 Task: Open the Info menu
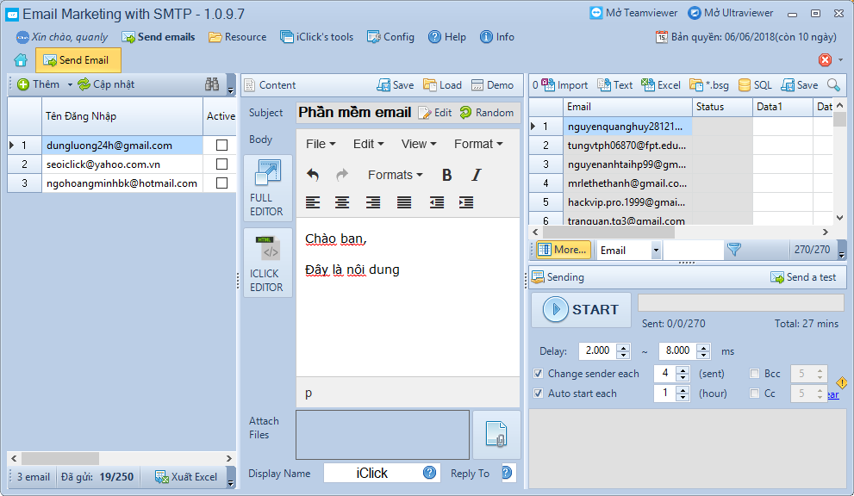pyautogui.click(x=496, y=37)
